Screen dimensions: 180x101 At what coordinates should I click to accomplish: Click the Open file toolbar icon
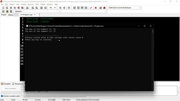(x=7, y=8)
